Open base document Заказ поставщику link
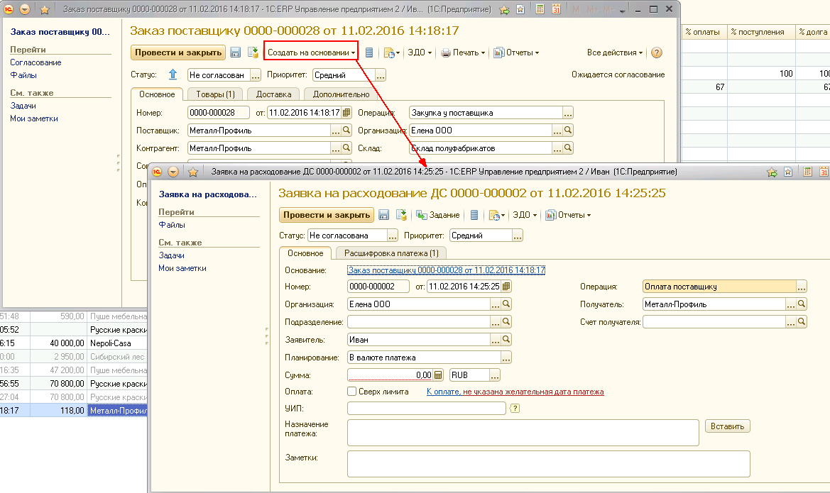The height and width of the screenshot is (493, 830). [x=446, y=270]
